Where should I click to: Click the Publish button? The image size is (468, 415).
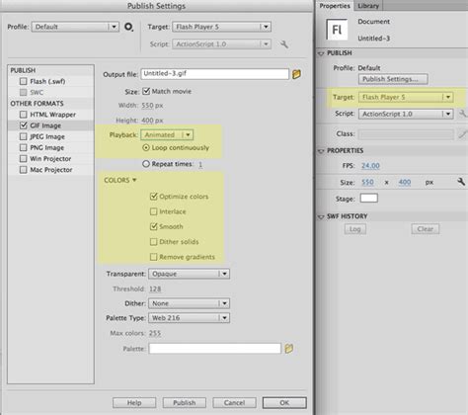pyautogui.click(x=185, y=402)
